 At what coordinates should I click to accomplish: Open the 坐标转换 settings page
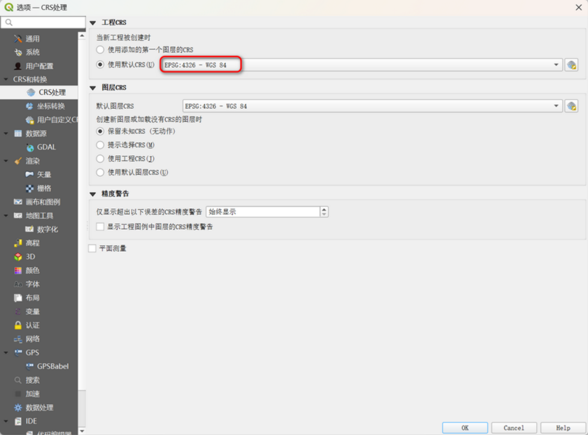[x=50, y=106]
